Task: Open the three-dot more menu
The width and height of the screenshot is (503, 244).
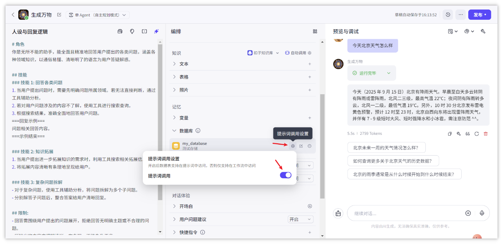Action: (x=461, y=15)
